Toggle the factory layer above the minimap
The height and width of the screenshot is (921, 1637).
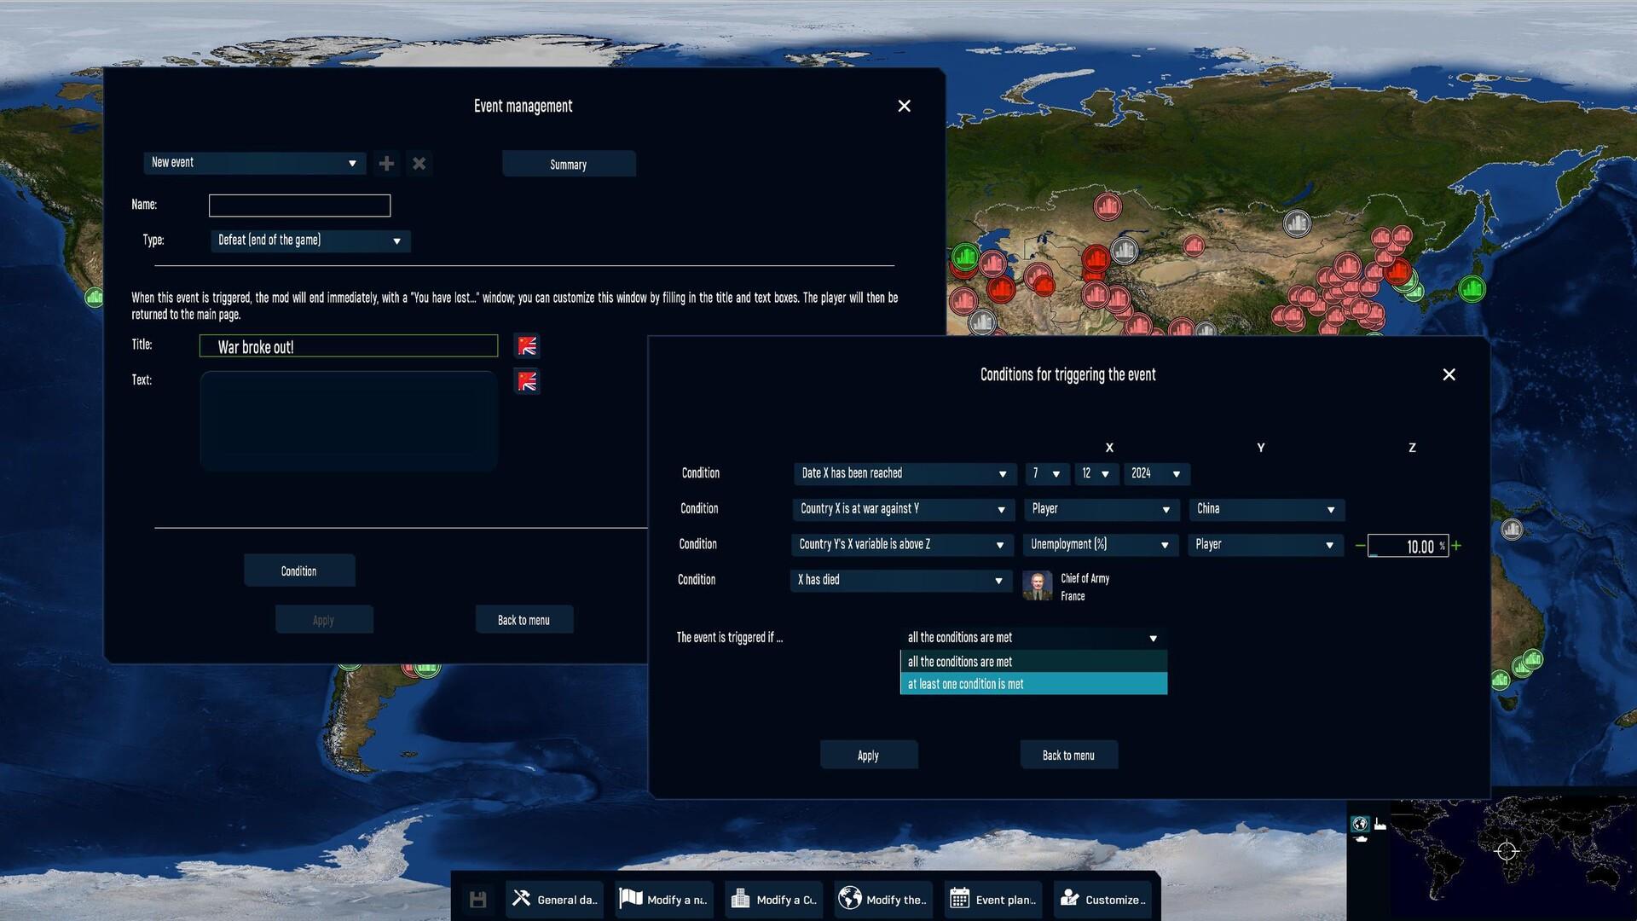click(x=1380, y=824)
